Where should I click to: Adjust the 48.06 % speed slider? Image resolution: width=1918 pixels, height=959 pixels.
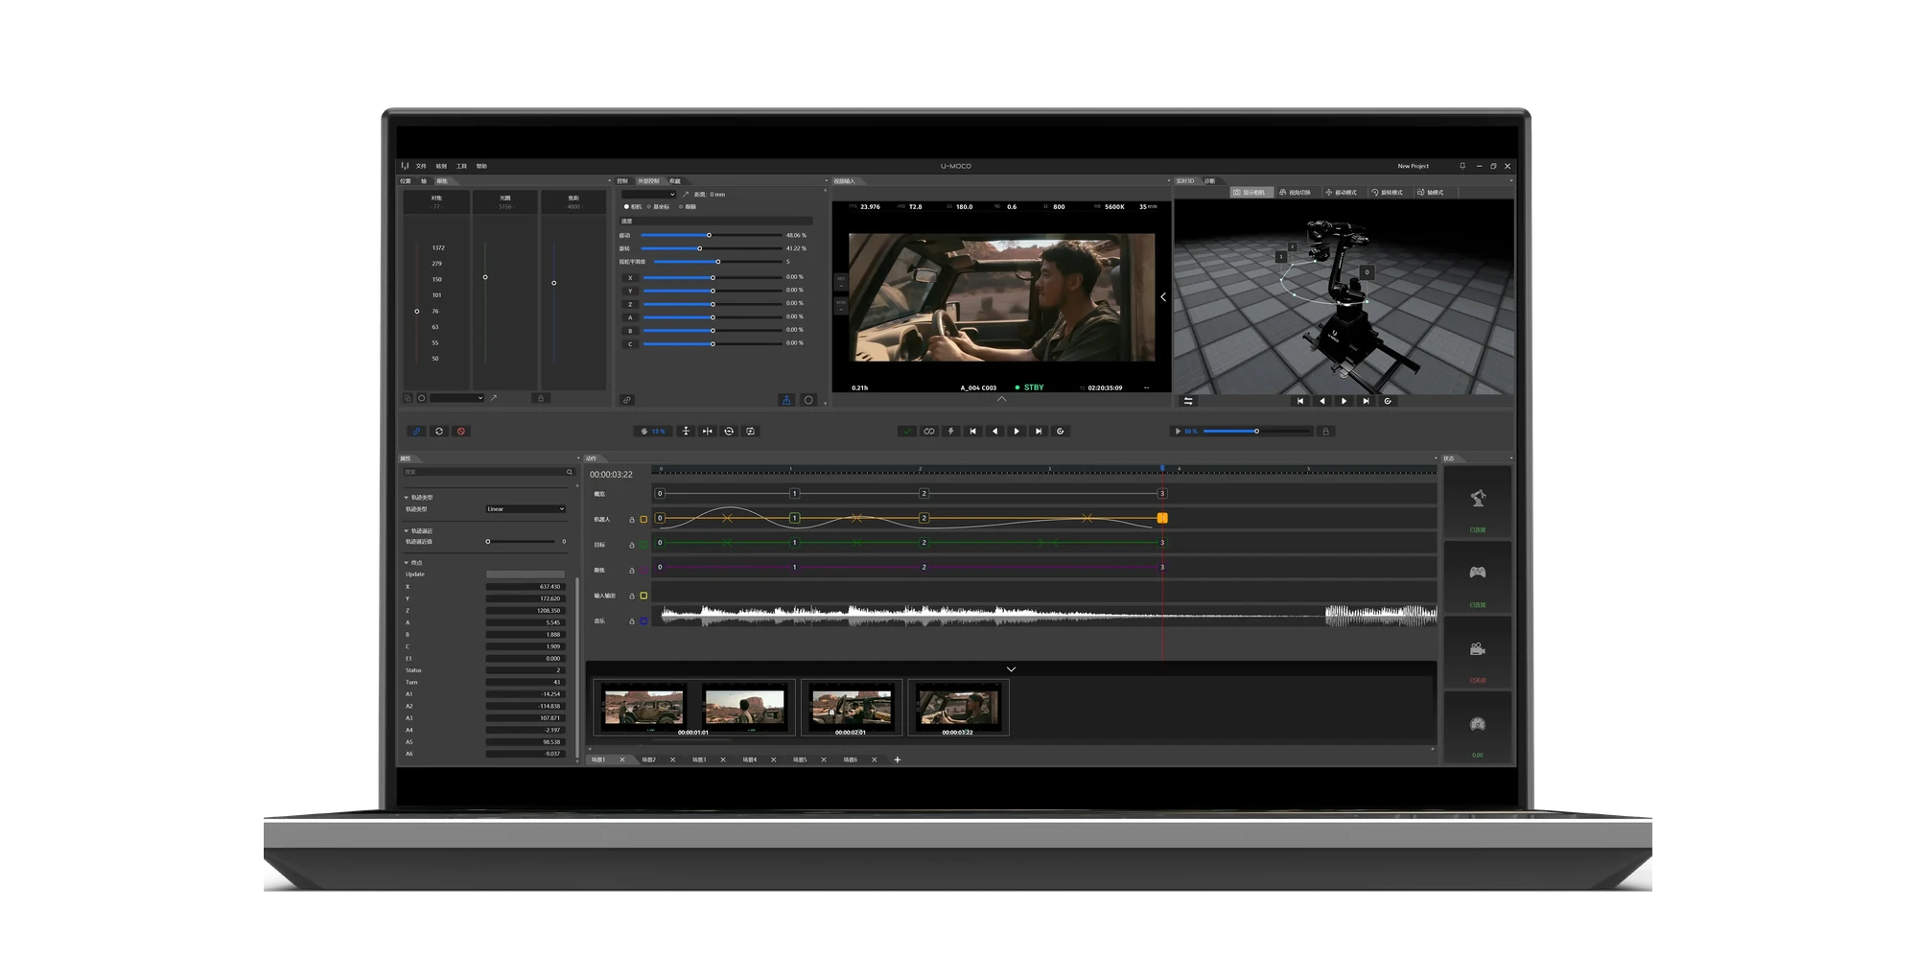pyautogui.click(x=710, y=235)
